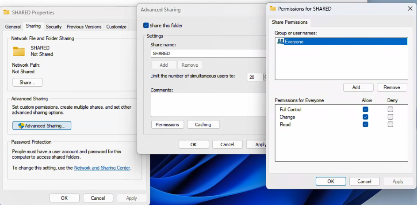Open Advanced Sharing with shield button

coord(42,125)
